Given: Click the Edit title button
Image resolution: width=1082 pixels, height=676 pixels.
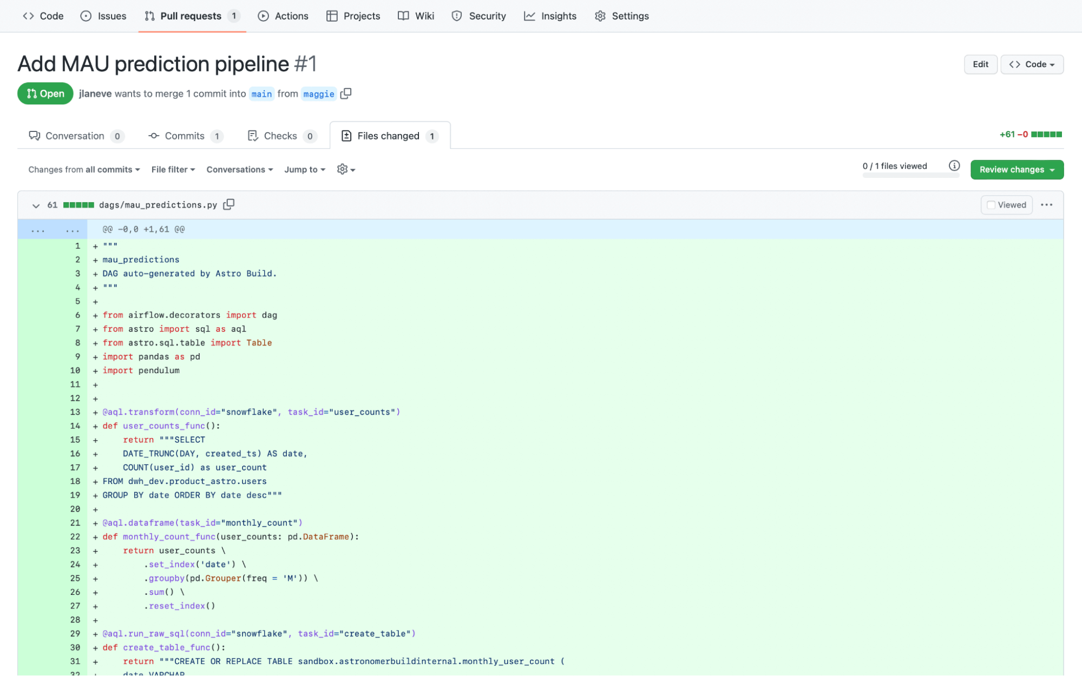Looking at the screenshot, I should pyautogui.click(x=980, y=64).
